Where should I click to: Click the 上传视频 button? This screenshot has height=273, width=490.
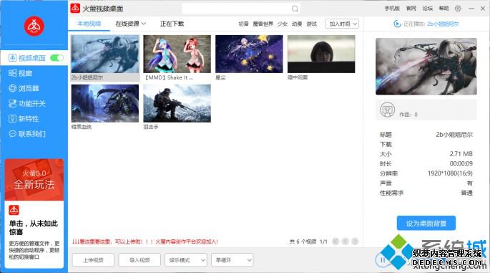click(93, 260)
